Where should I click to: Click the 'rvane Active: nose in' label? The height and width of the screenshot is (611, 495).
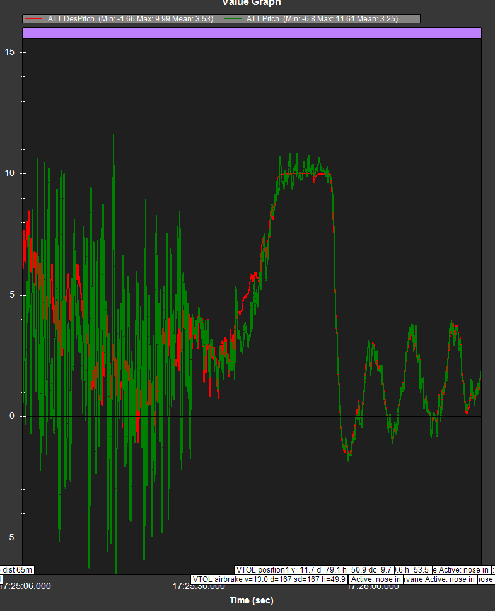(x=440, y=579)
